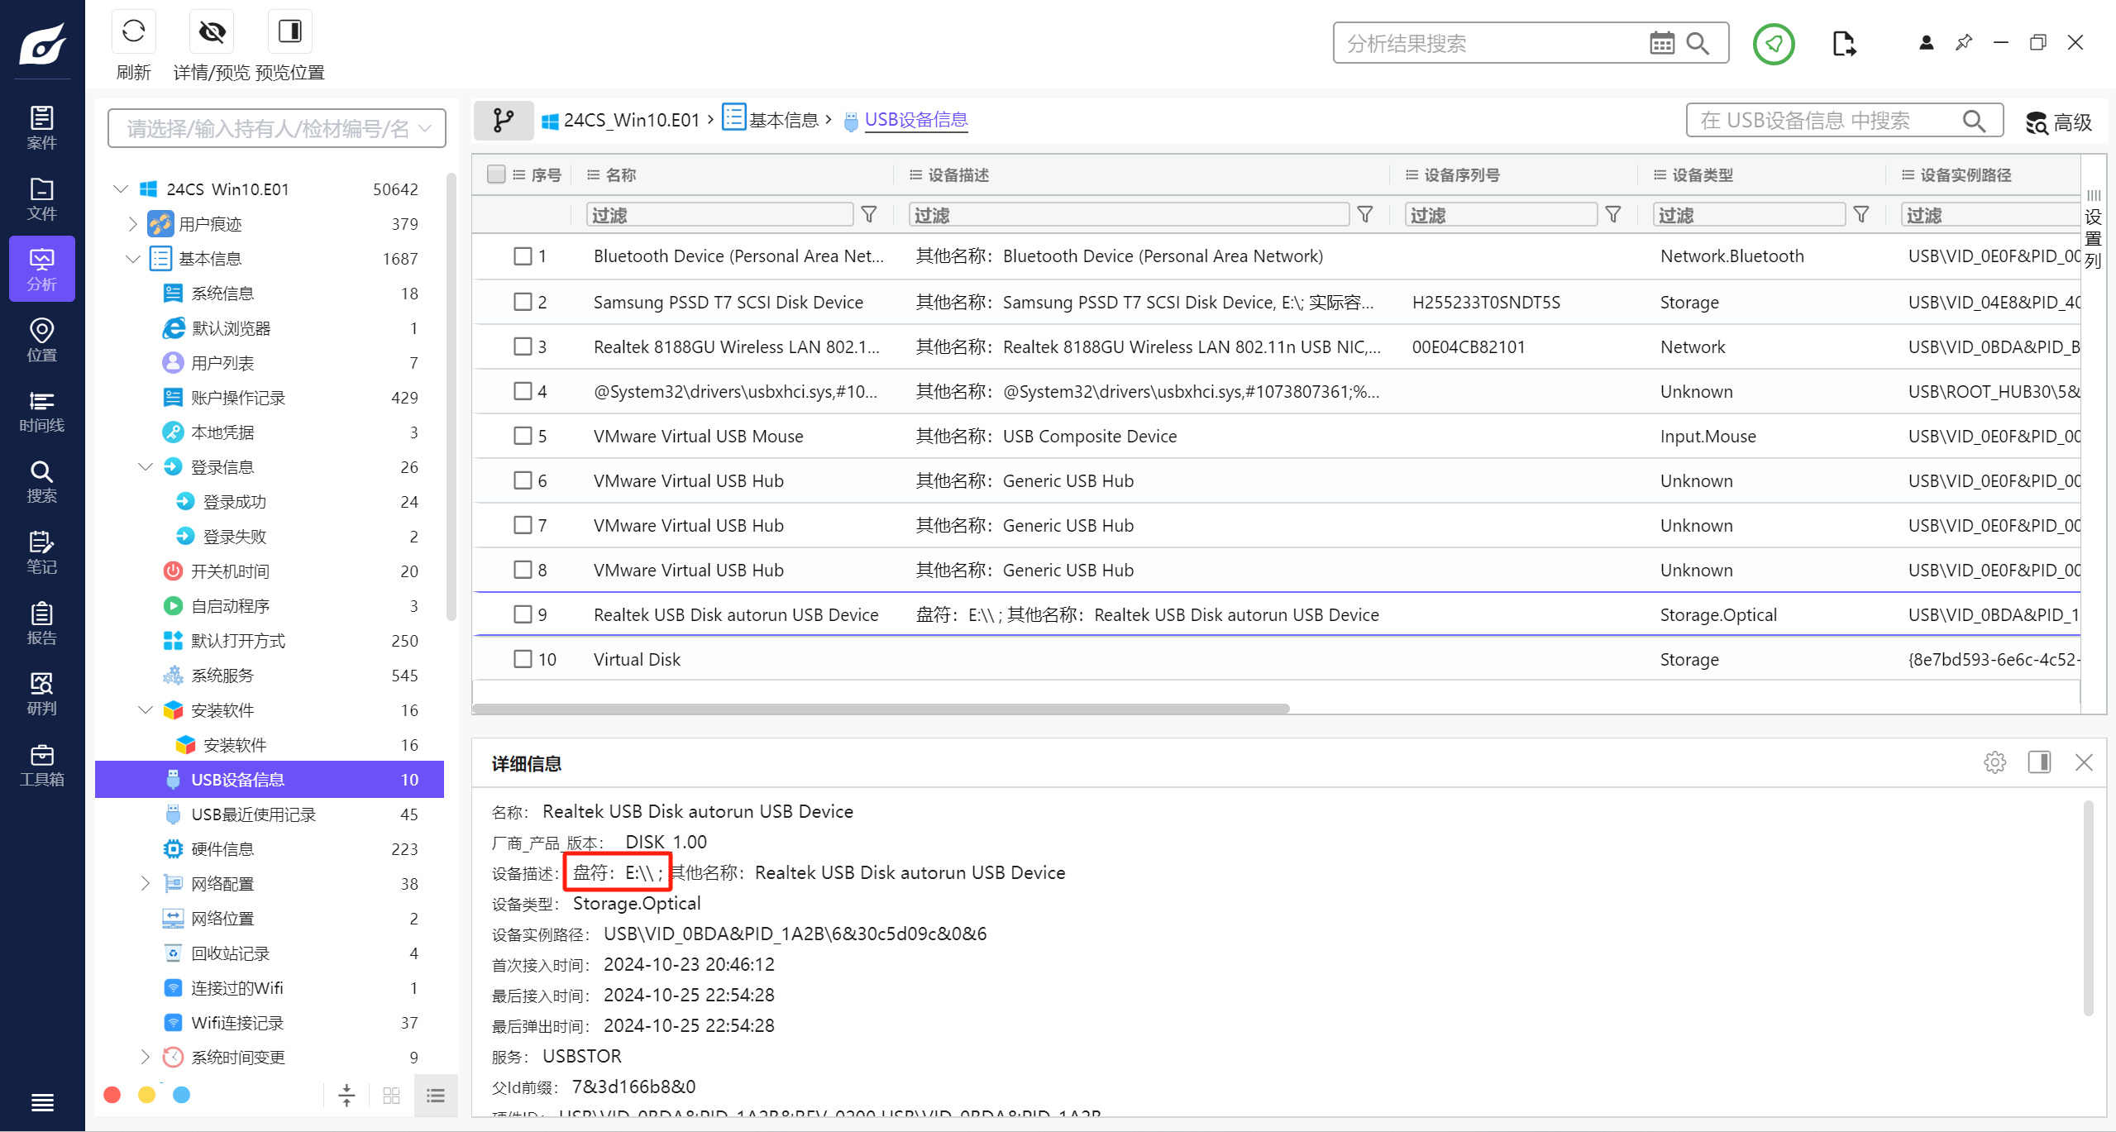Click the USB设备信息 breadcrumb link
Image resolution: width=2116 pixels, height=1132 pixels.
pos(915,120)
